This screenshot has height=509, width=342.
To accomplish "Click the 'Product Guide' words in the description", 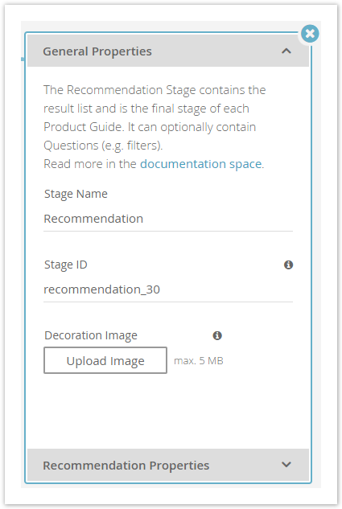I will point(84,127).
